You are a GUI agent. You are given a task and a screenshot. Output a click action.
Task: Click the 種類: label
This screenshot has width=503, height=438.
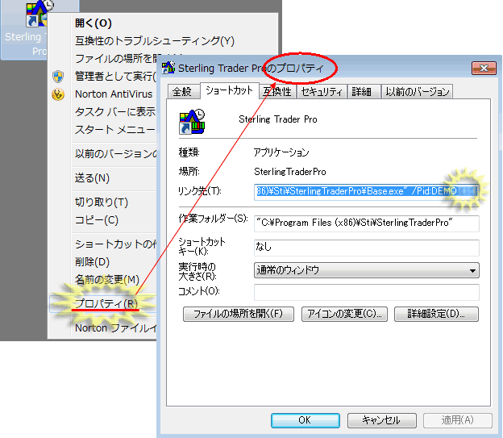click(189, 152)
